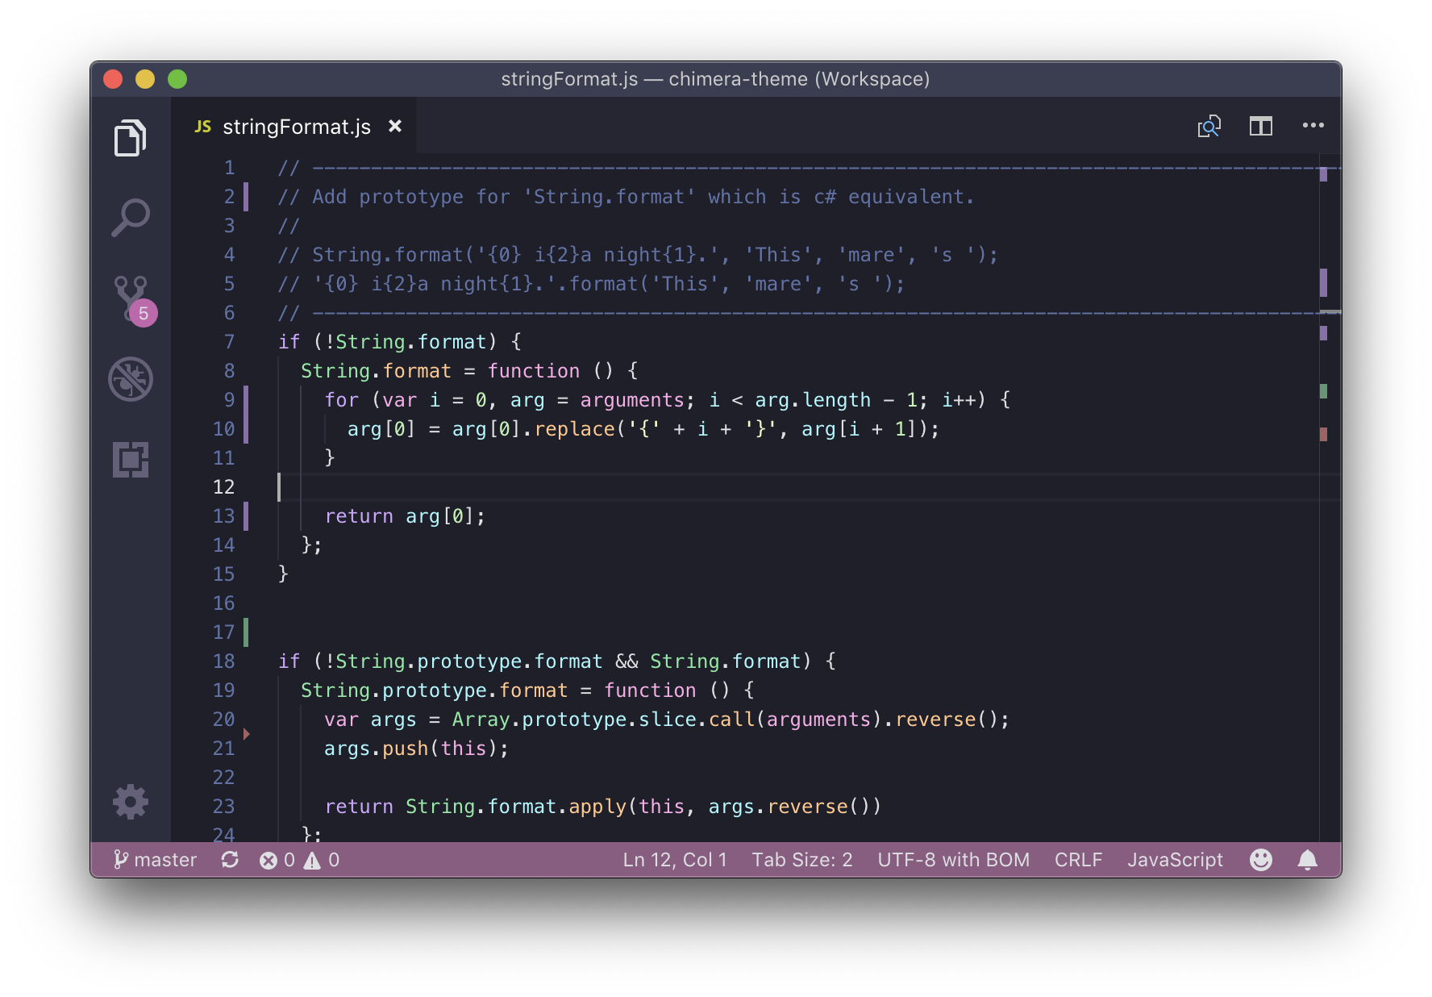Show errors count in status bar

[277, 860]
